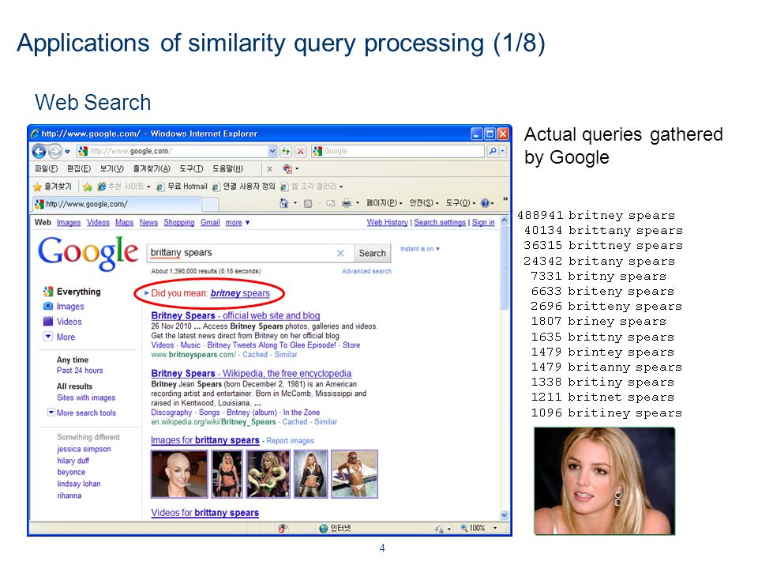Click the Web History link

tap(387, 223)
